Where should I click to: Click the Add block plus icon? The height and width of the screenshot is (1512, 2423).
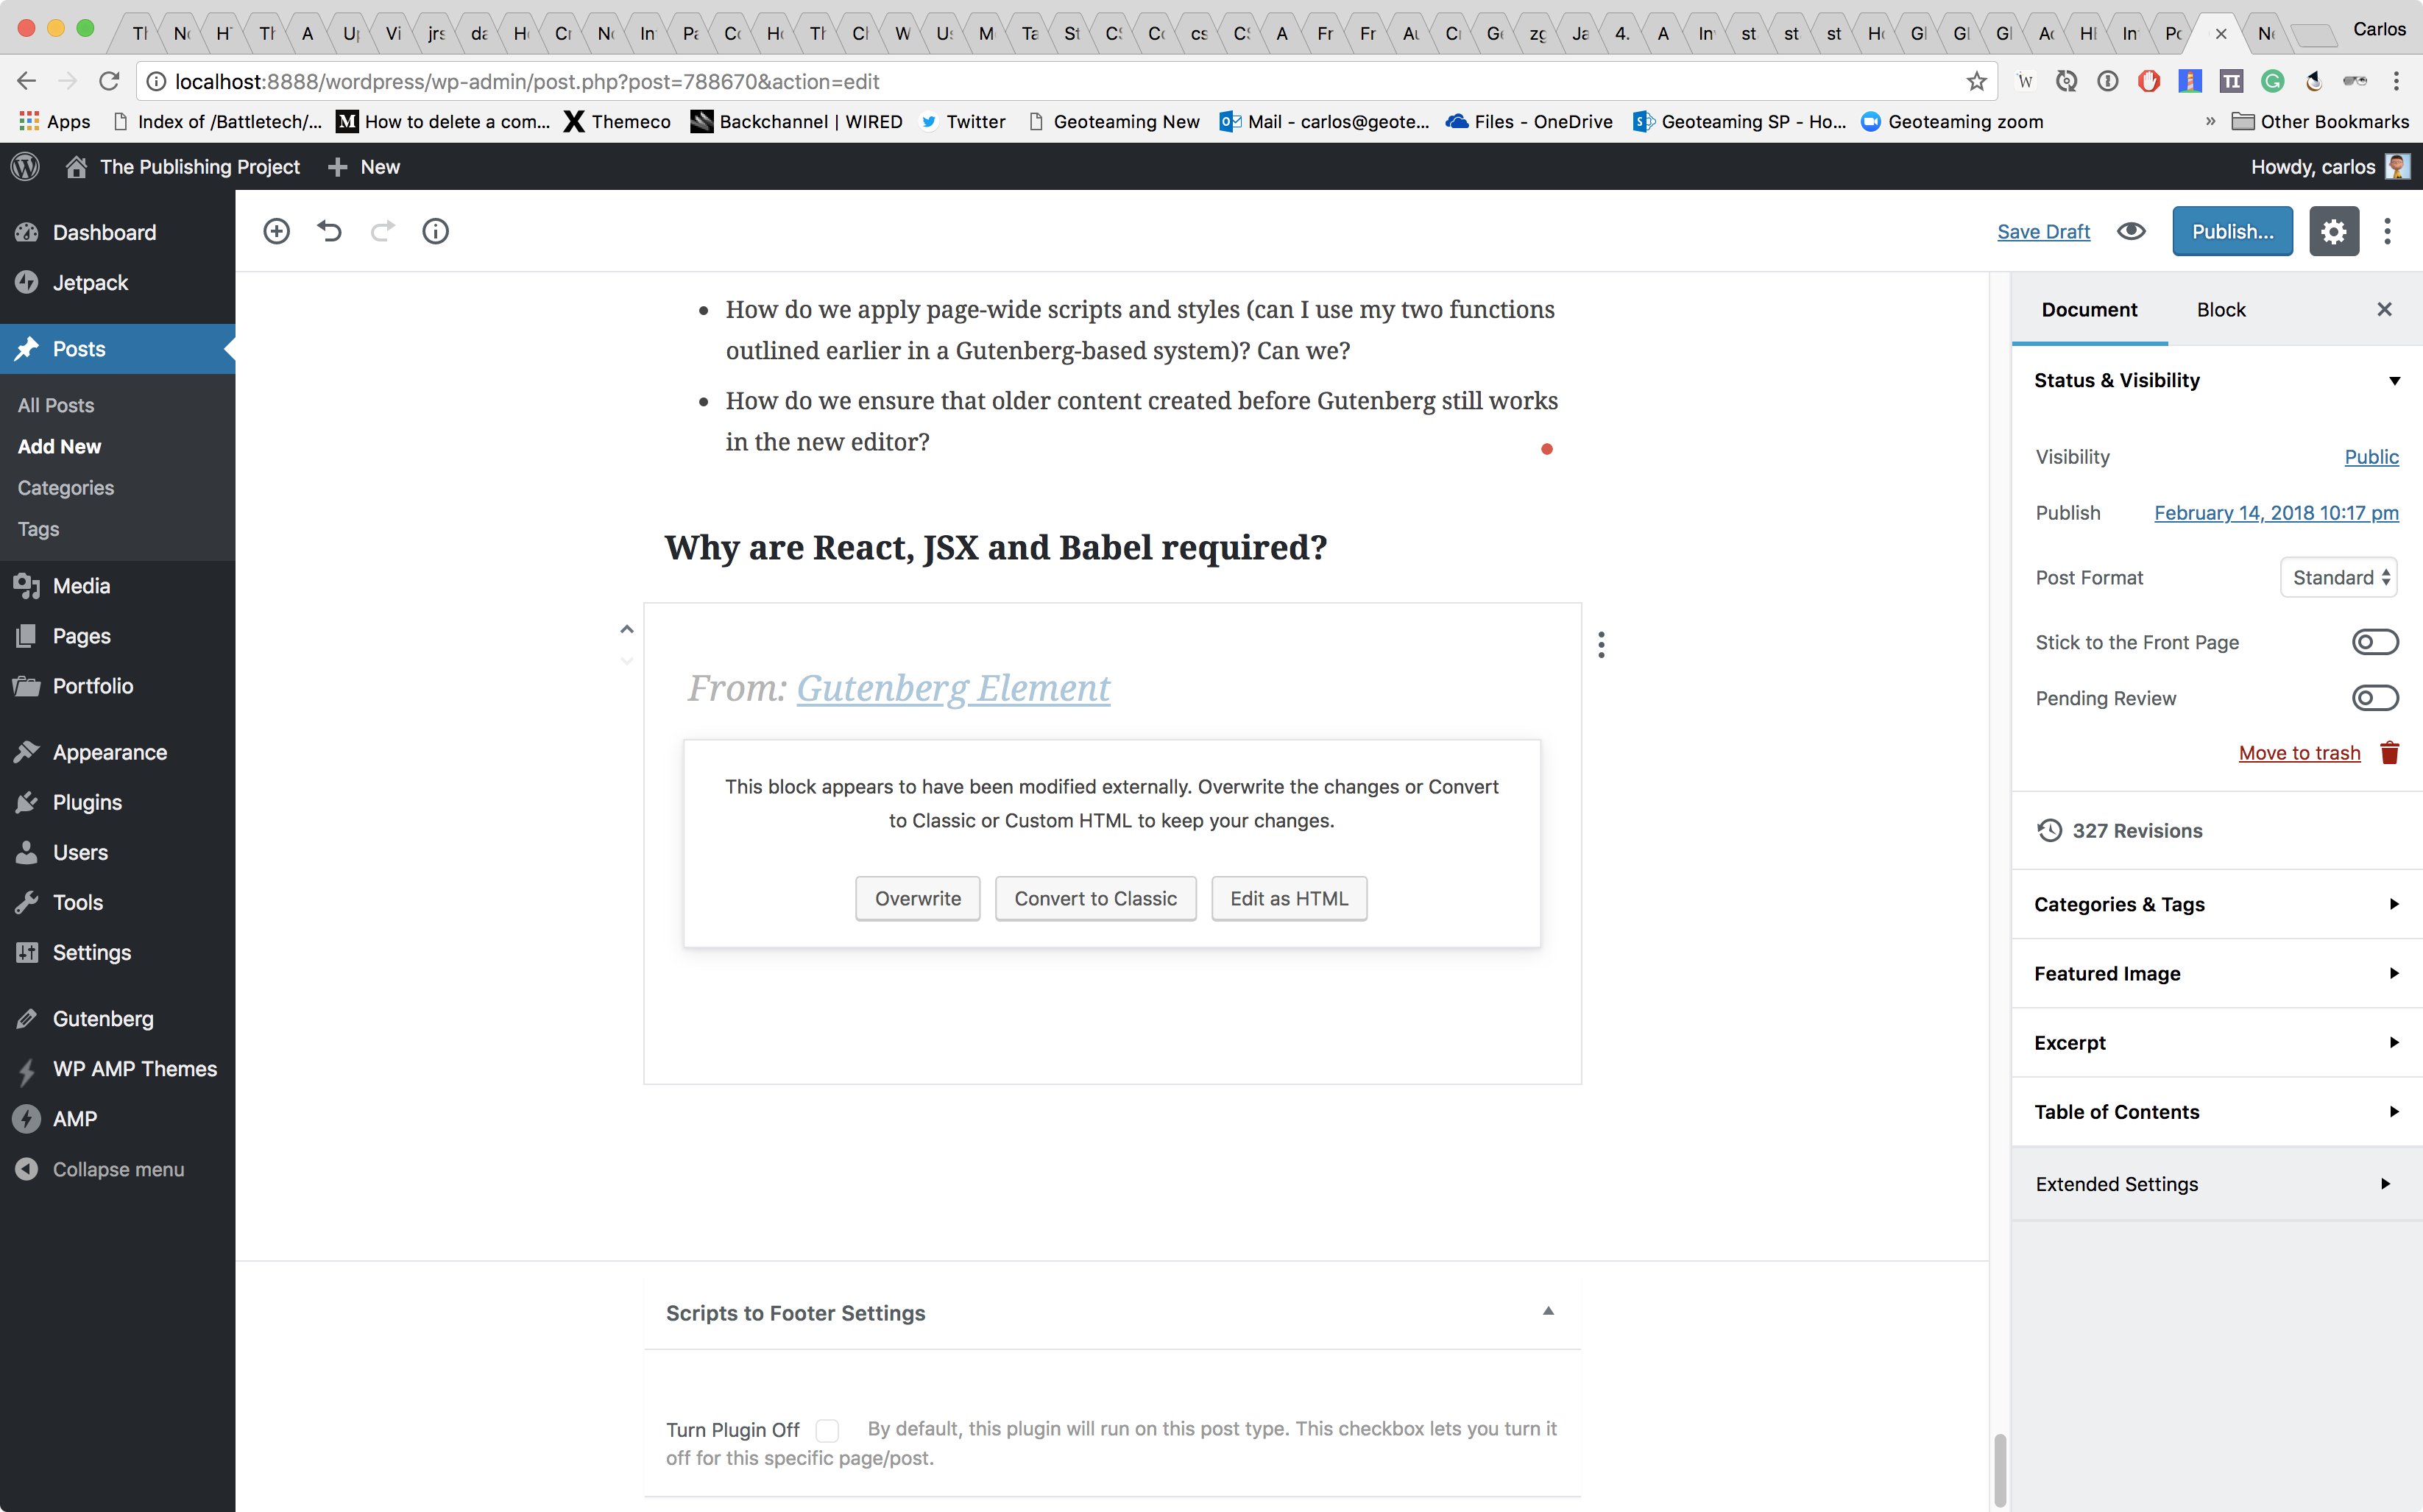coord(276,231)
